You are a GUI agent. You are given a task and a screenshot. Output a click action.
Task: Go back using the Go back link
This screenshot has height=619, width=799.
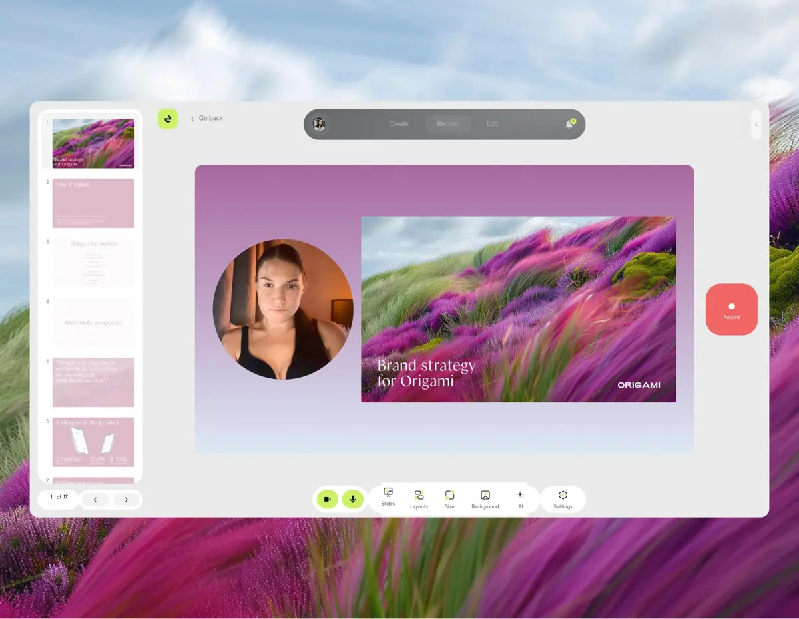pyautogui.click(x=207, y=118)
